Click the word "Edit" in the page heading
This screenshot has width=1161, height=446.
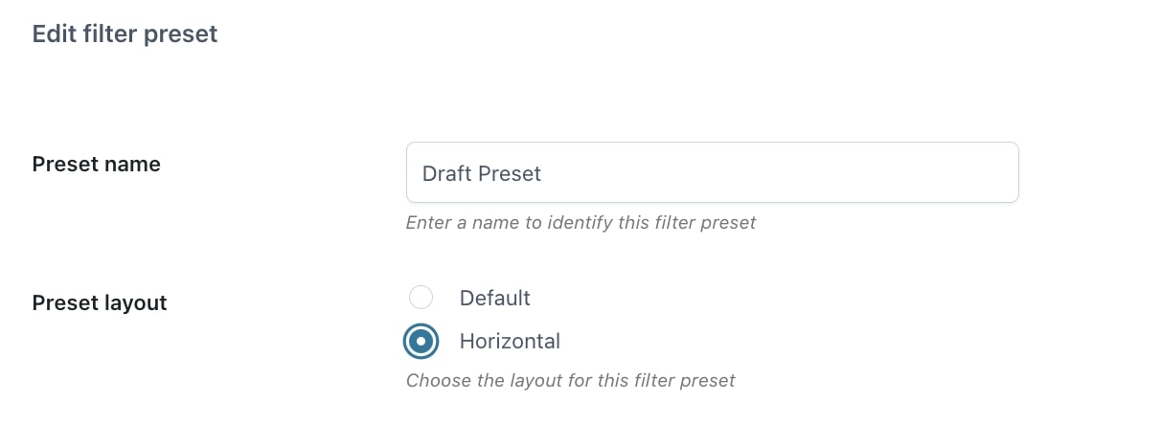point(52,34)
